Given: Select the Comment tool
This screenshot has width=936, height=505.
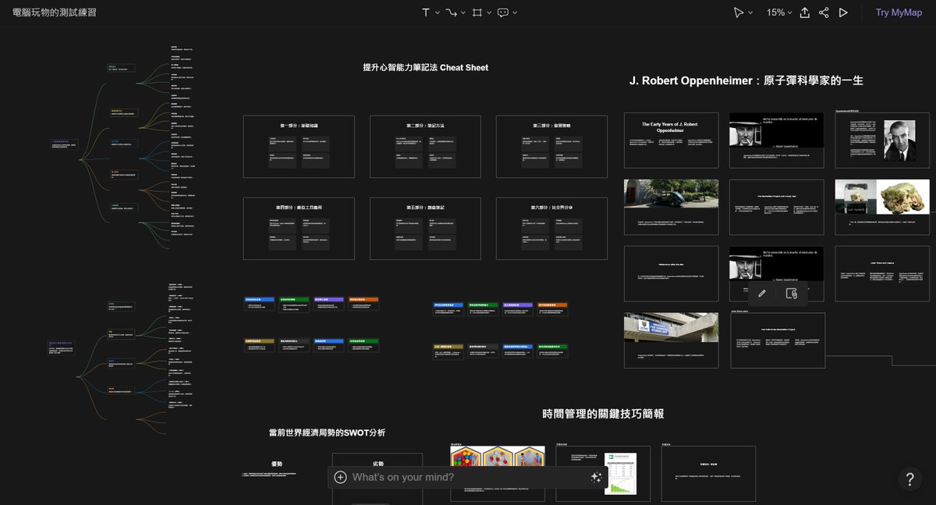Looking at the screenshot, I should click(x=503, y=12).
